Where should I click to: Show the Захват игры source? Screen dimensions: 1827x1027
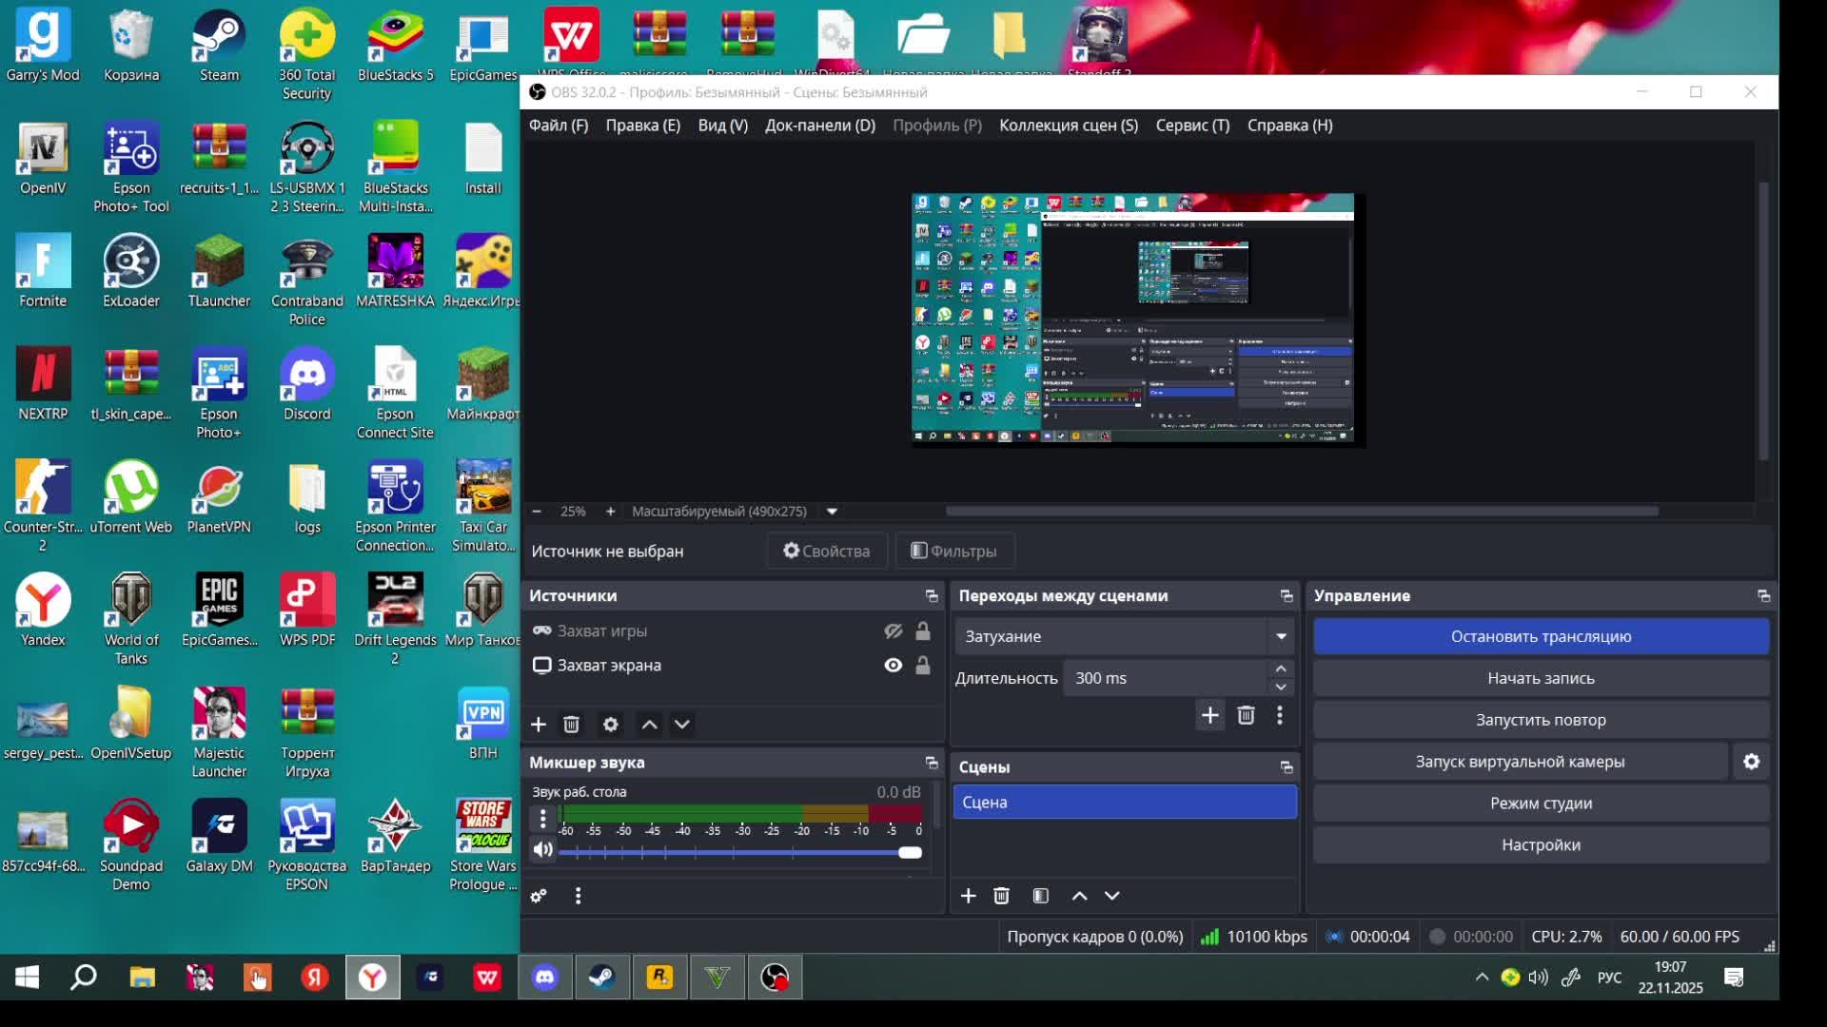point(893,631)
